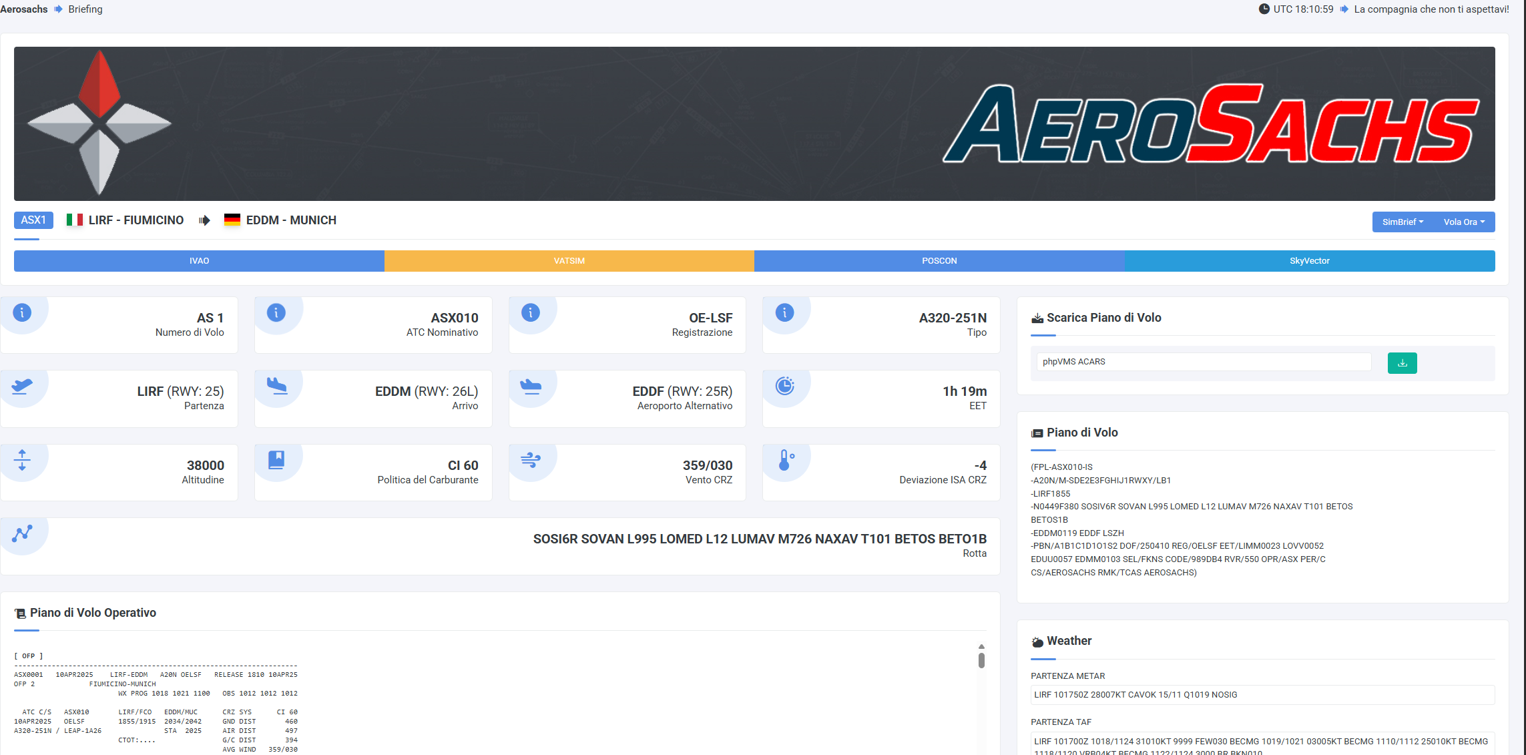Open the POSCON tab
Screen dimensions: 1526x755
939,261
